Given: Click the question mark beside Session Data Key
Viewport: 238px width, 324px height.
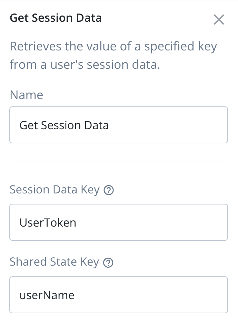Looking at the screenshot, I should 109,190.
